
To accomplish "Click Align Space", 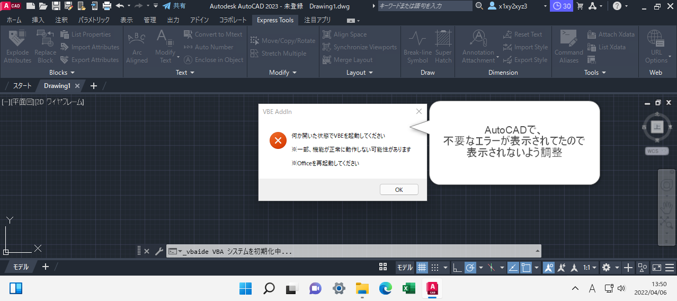I will [344, 34].
